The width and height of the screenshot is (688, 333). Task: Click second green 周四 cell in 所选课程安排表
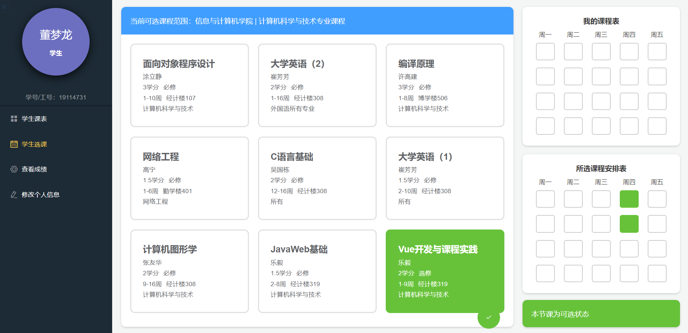tap(629, 224)
